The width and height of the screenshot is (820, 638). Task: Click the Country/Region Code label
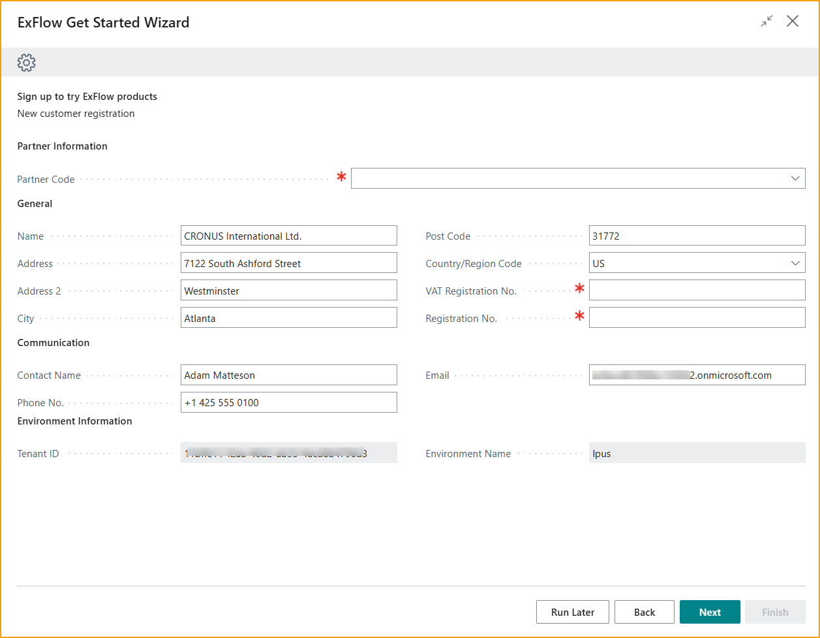click(x=474, y=264)
